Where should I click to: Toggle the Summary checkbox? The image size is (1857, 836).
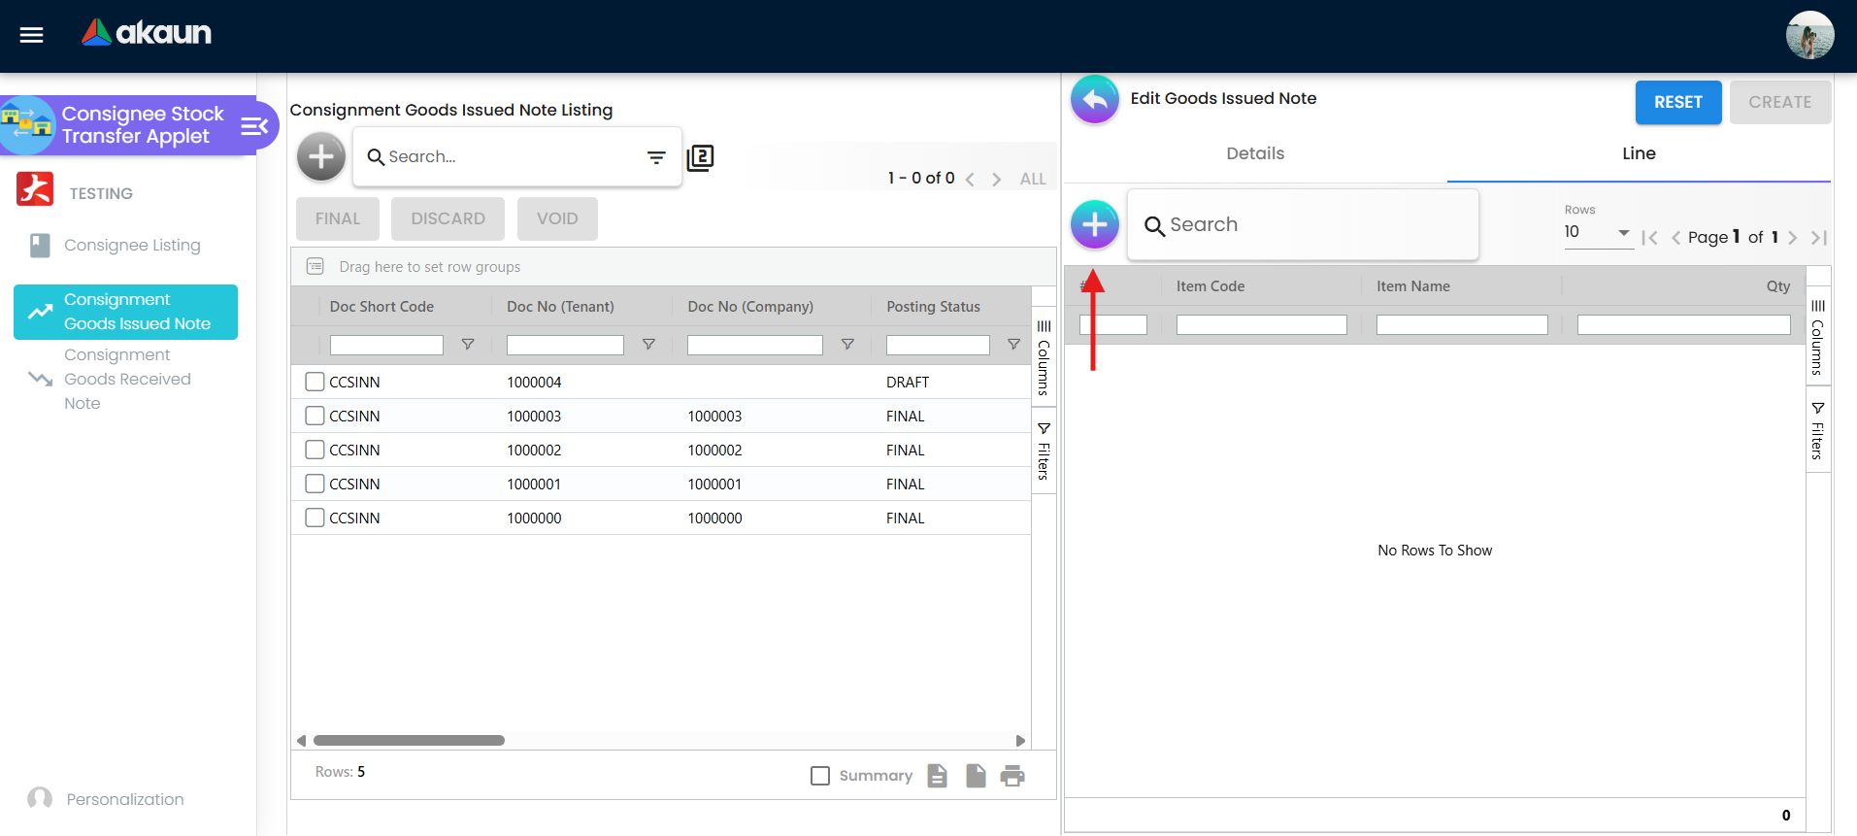tap(820, 776)
